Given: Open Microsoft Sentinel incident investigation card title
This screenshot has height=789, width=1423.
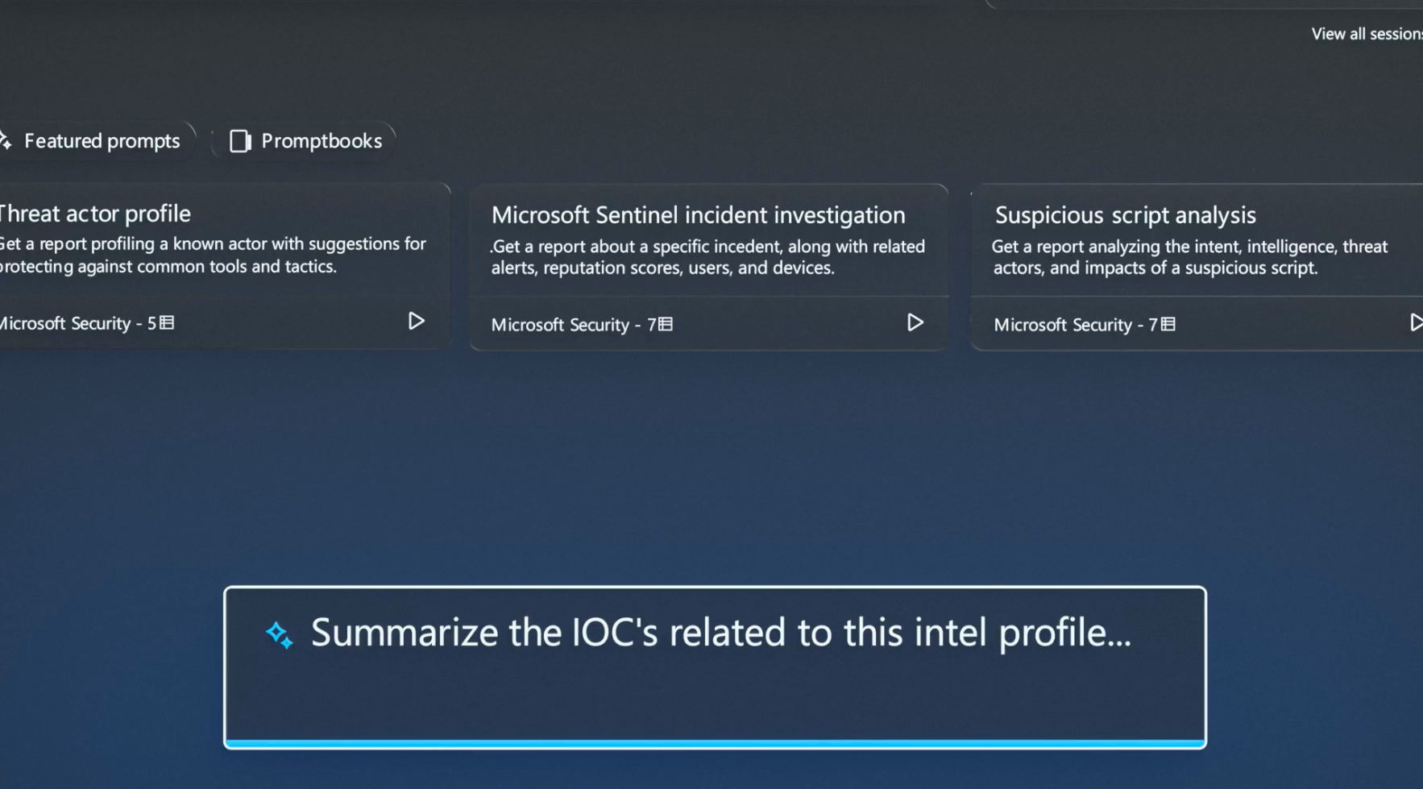Looking at the screenshot, I should (x=698, y=215).
